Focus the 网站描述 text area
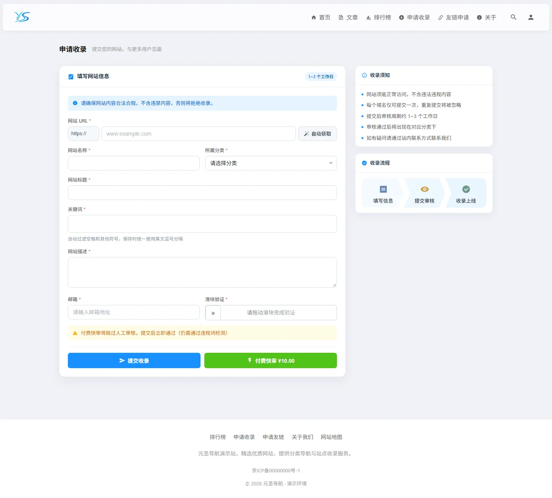Image resolution: width=552 pixels, height=498 pixels. click(x=202, y=272)
